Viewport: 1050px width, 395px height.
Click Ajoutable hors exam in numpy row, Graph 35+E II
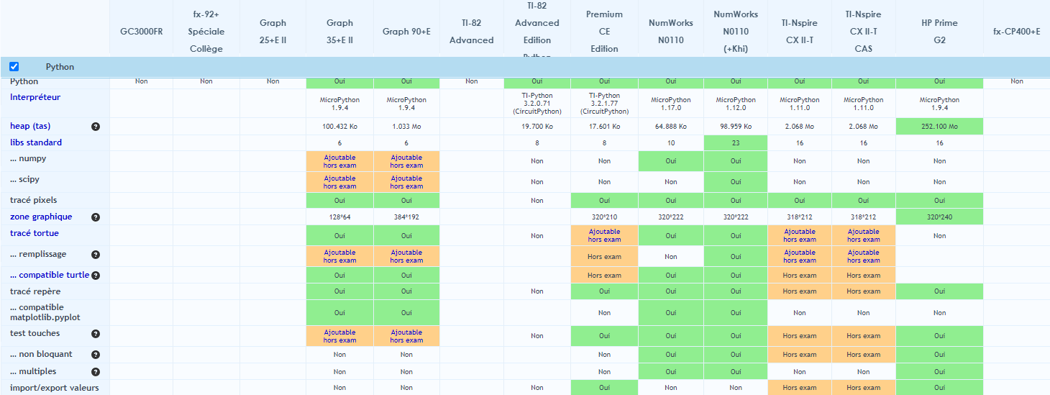[339, 161]
